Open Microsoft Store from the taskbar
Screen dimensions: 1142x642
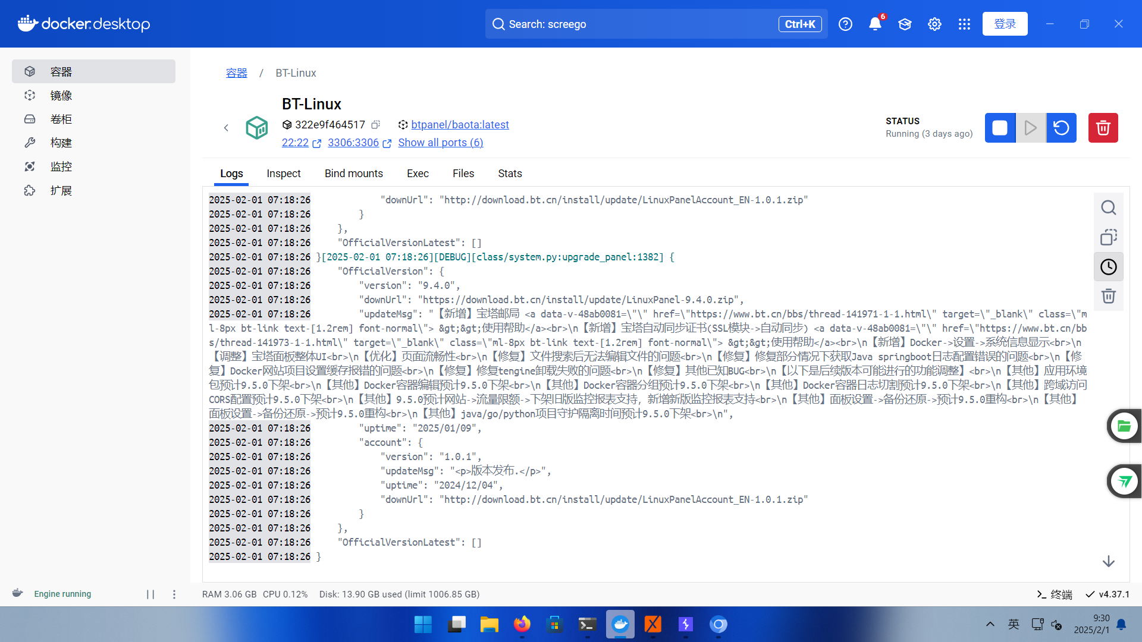click(x=554, y=624)
